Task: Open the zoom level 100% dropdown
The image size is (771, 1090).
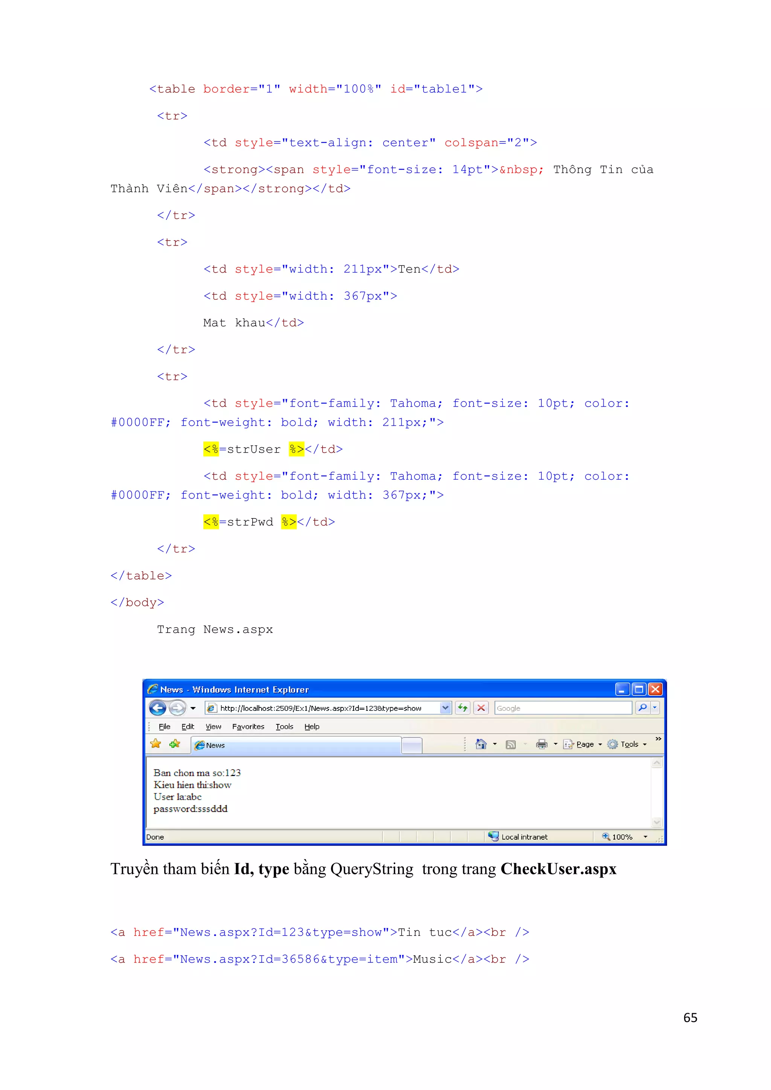Action: [x=645, y=837]
